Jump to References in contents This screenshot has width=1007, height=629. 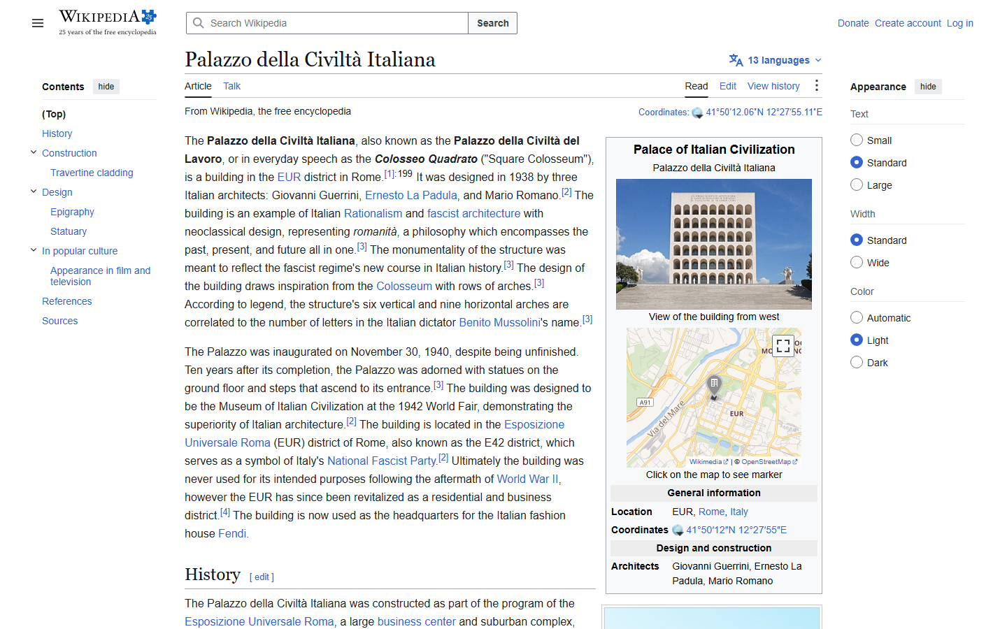pos(66,301)
